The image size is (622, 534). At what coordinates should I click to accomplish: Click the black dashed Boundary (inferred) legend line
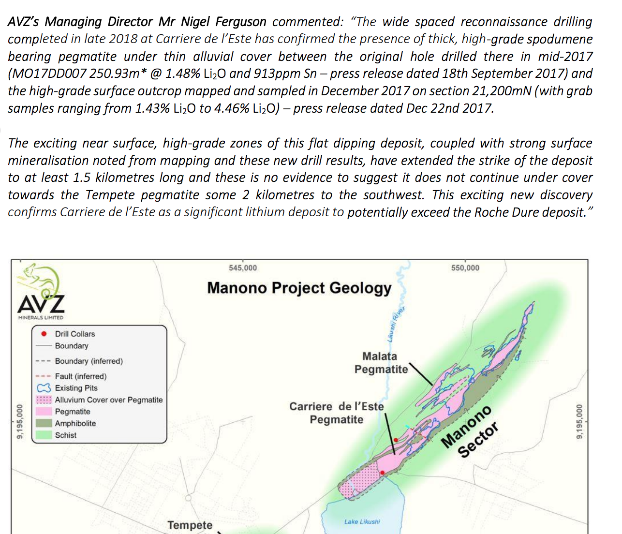[x=44, y=361]
